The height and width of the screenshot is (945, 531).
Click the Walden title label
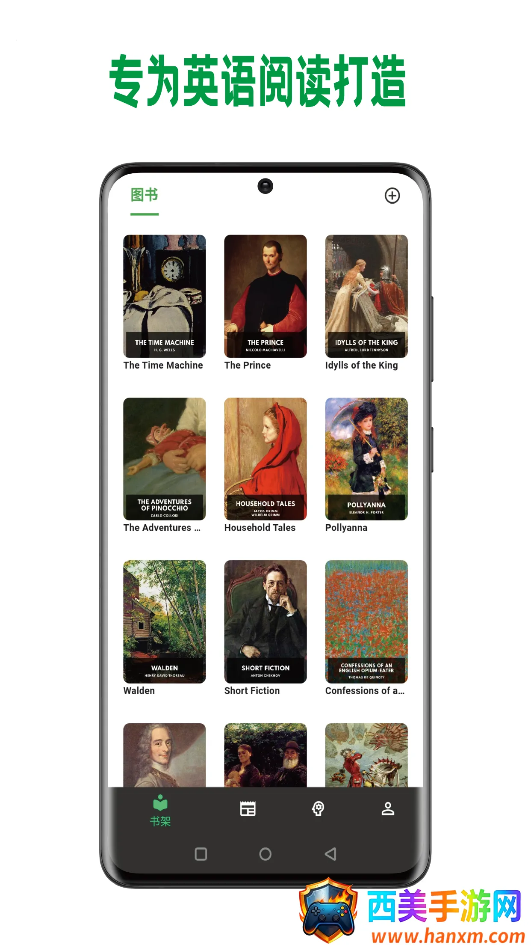point(139,690)
